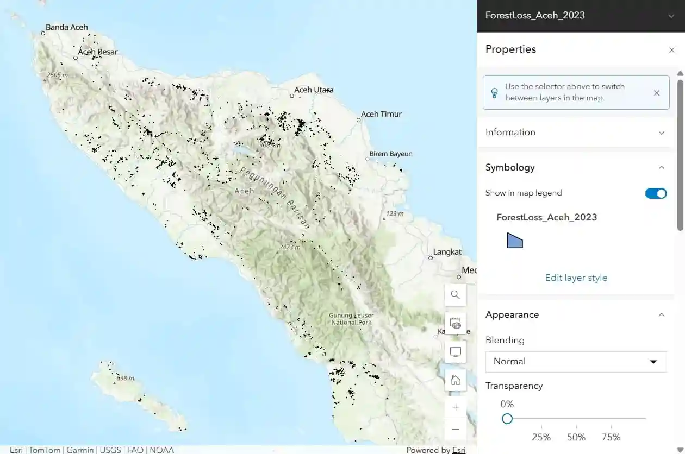Click the globe extent icon below search
The width and height of the screenshot is (685, 454).
(x=455, y=323)
